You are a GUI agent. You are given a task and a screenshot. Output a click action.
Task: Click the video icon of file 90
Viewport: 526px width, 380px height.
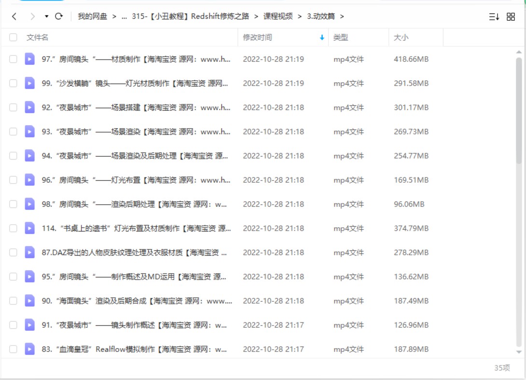click(29, 301)
